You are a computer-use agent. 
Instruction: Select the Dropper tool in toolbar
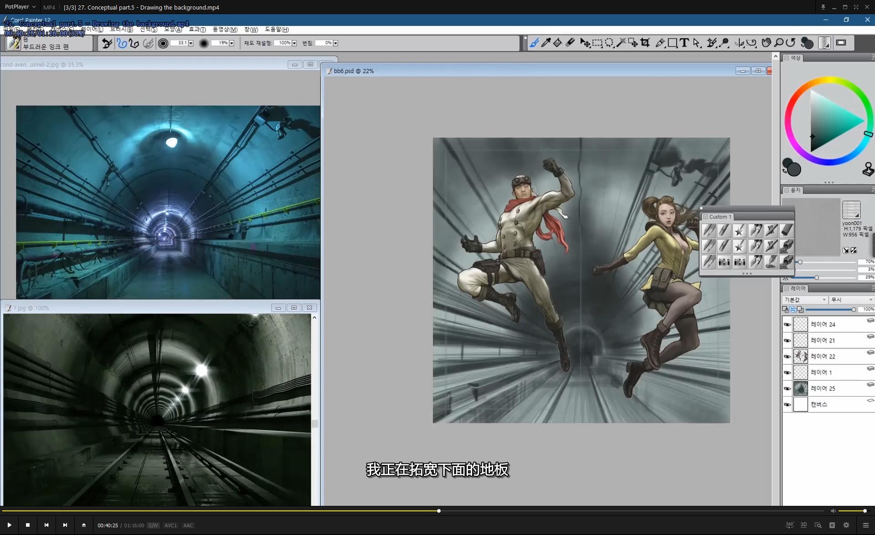[546, 43]
